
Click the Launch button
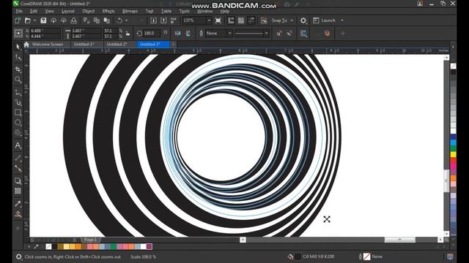point(325,20)
